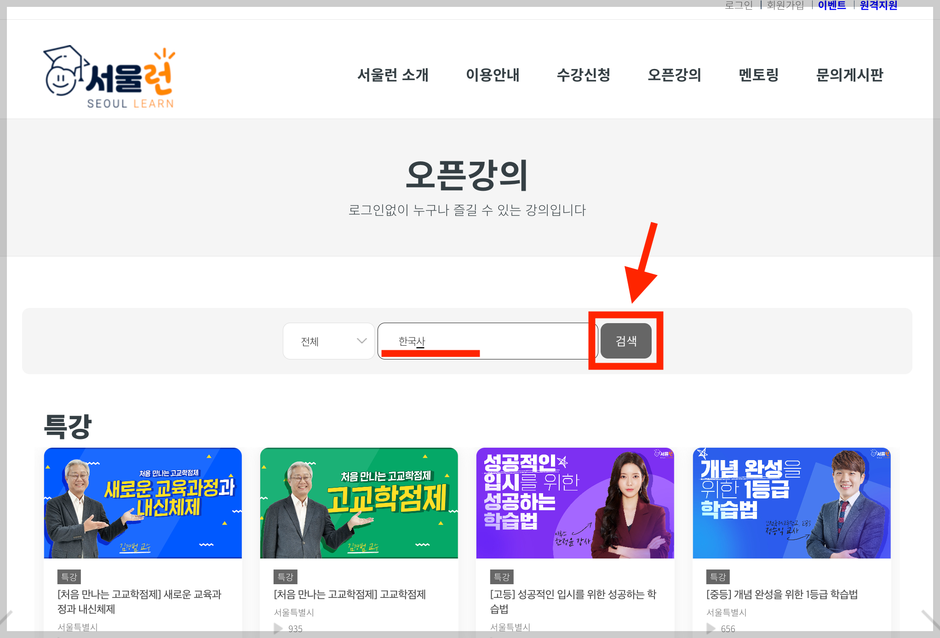This screenshot has height=638, width=940.
Task: Open the 서울런 소개 menu
Action: [393, 74]
